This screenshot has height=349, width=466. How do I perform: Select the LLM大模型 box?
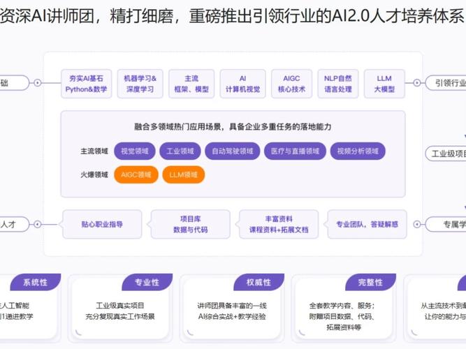(384, 84)
